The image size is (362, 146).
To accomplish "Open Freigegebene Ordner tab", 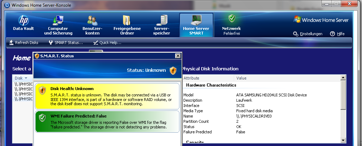I will (127, 25).
